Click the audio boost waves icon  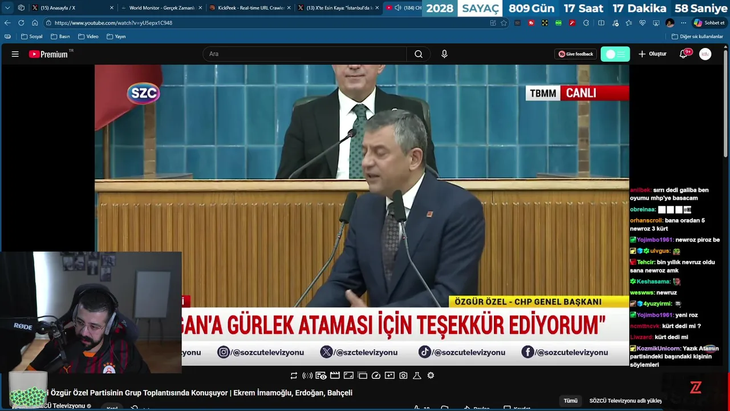(x=307, y=375)
